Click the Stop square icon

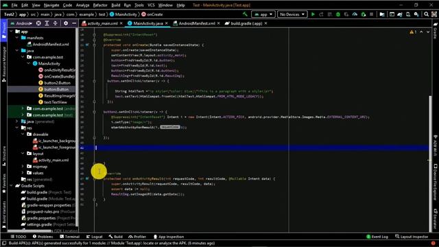tap(372, 14)
